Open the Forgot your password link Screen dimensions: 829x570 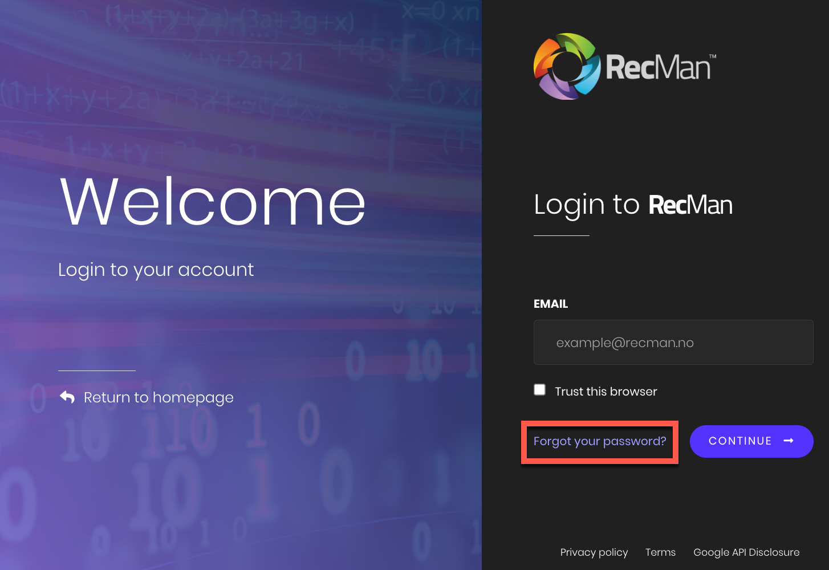599,441
